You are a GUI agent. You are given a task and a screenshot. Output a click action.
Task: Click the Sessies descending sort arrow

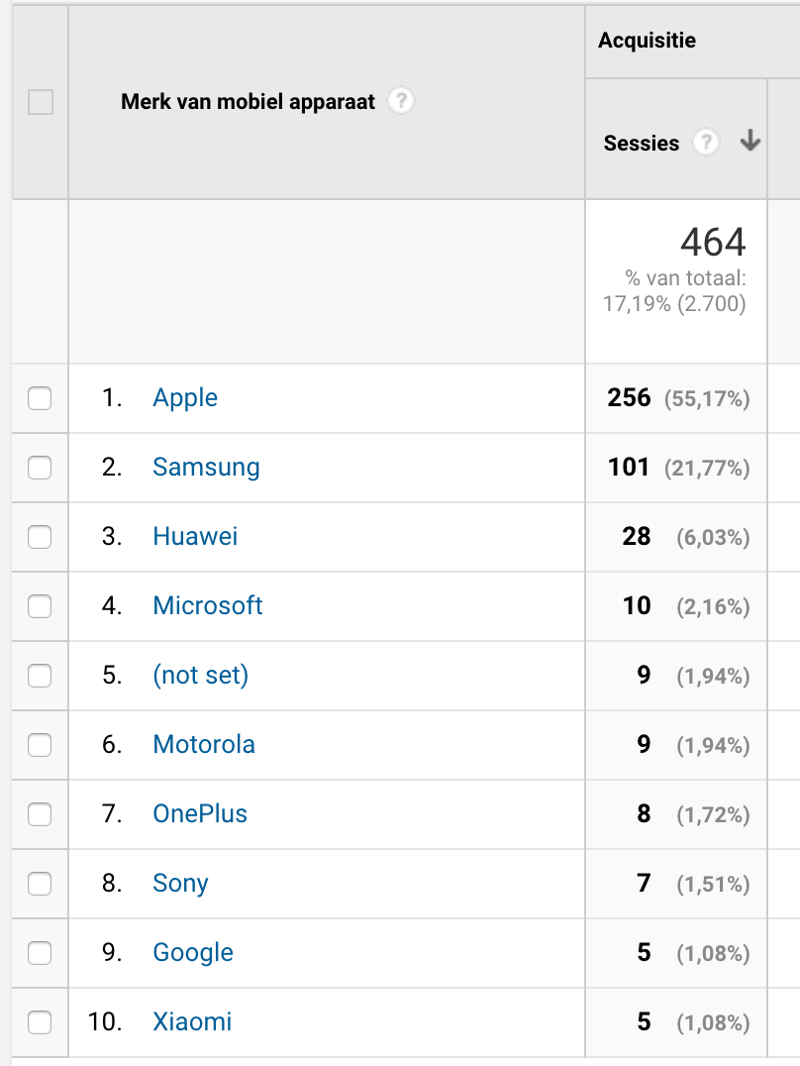click(x=750, y=142)
